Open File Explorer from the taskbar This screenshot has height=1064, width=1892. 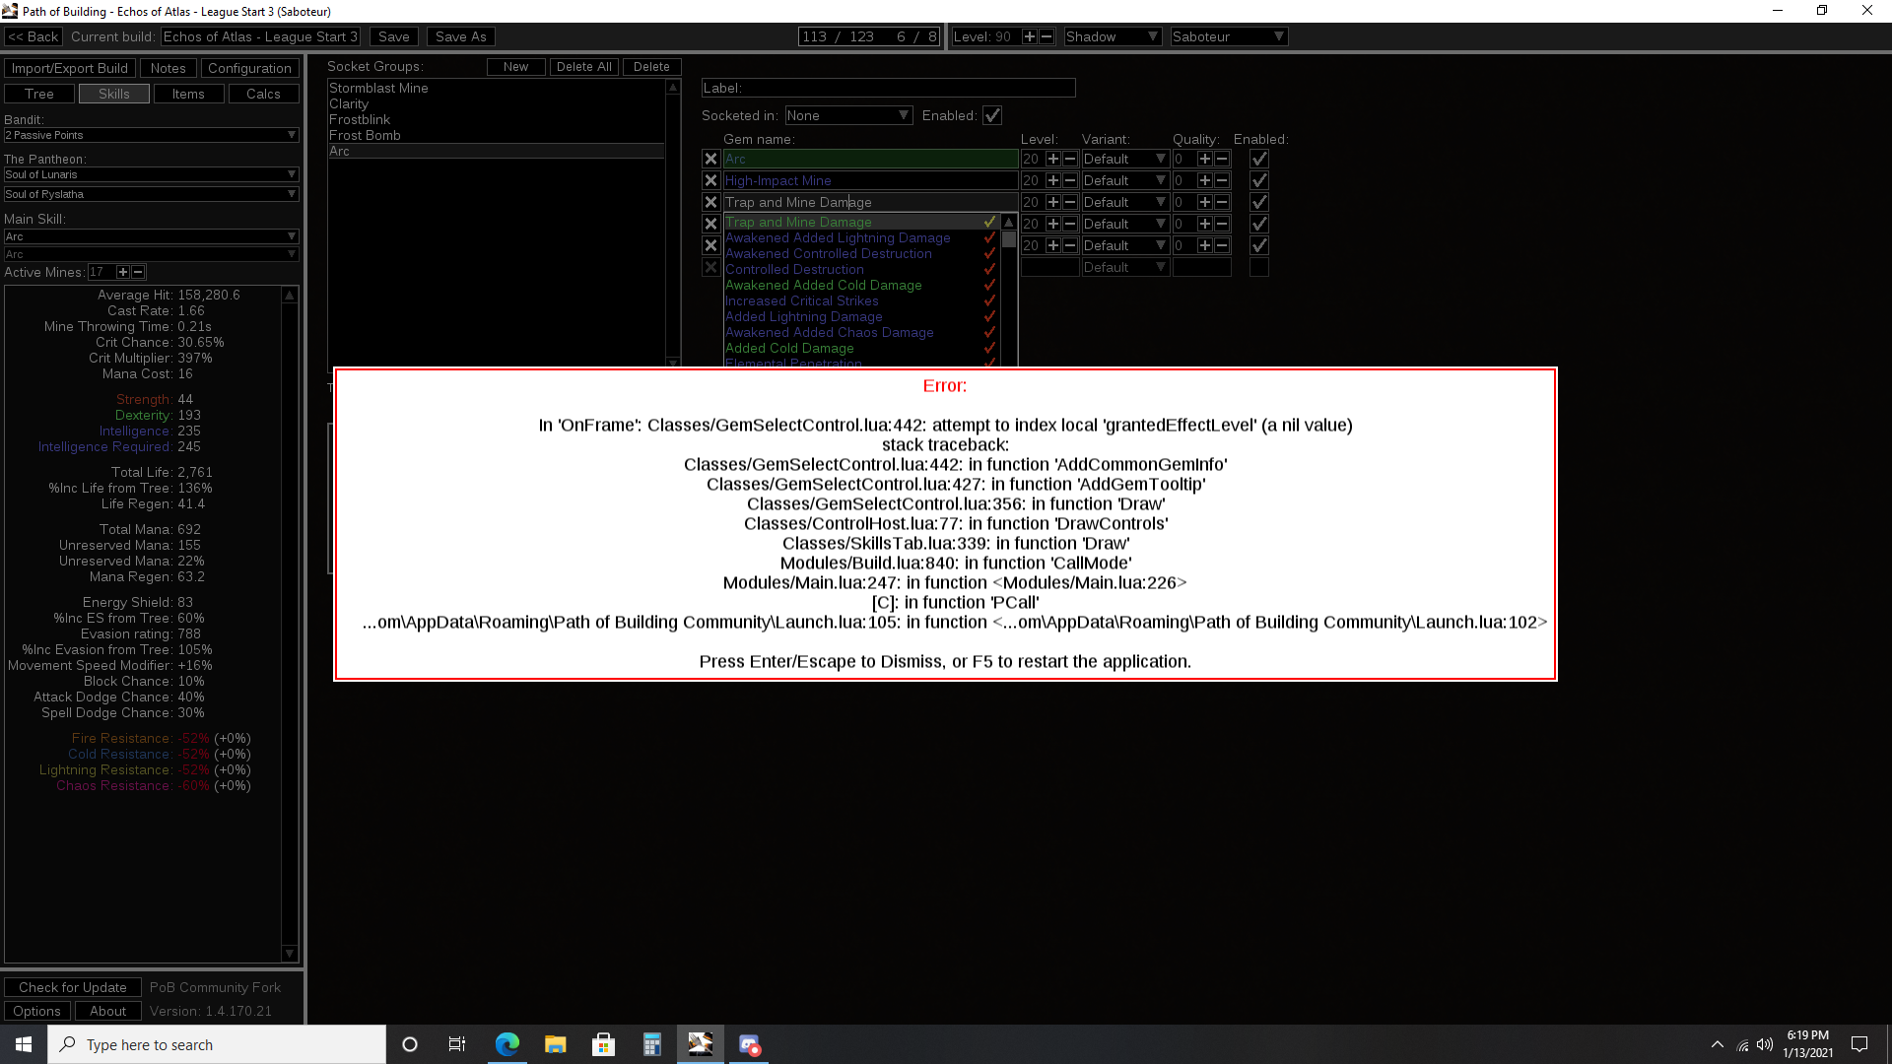tap(556, 1044)
